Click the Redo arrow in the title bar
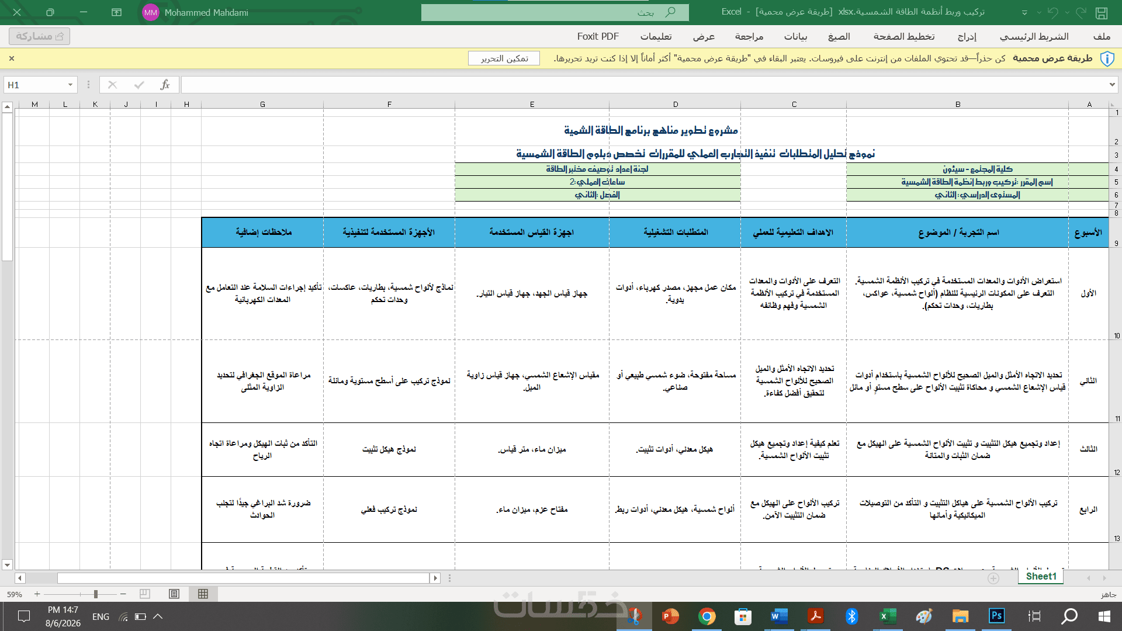 (1081, 12)
